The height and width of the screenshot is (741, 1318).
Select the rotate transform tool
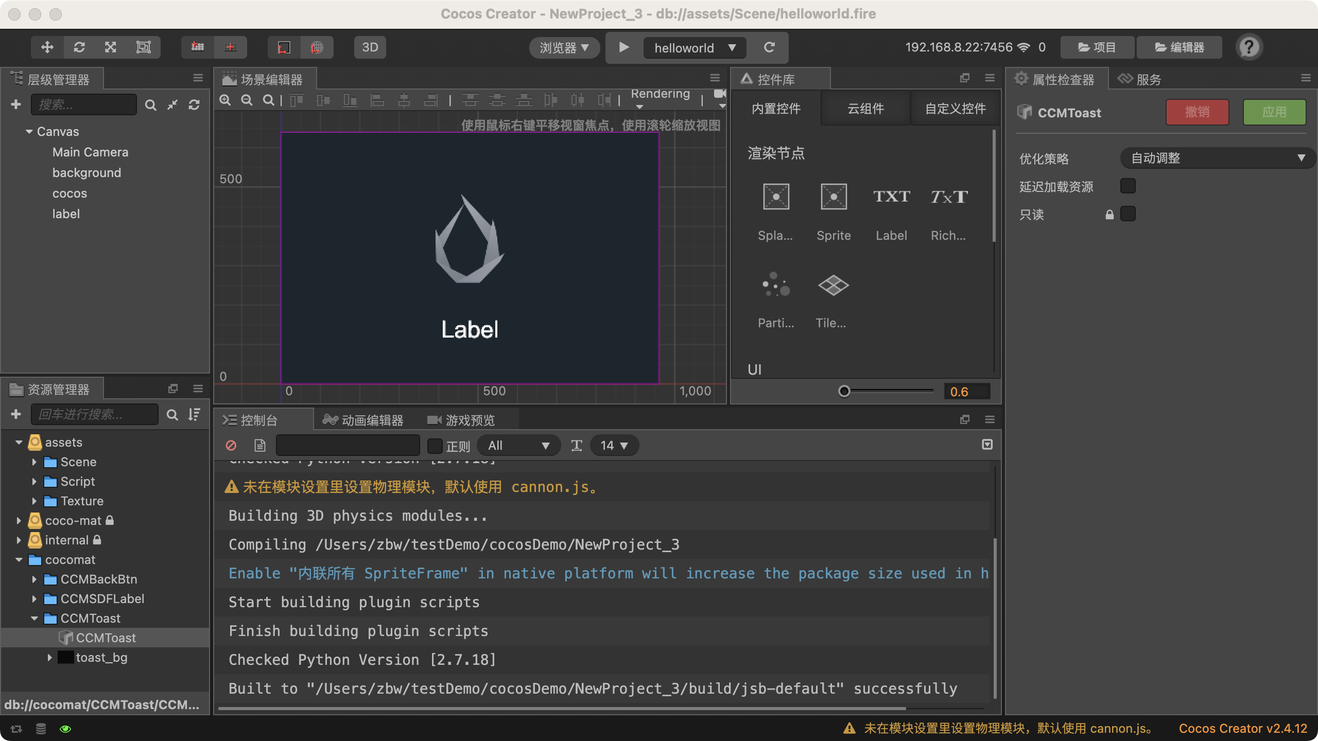79,47
